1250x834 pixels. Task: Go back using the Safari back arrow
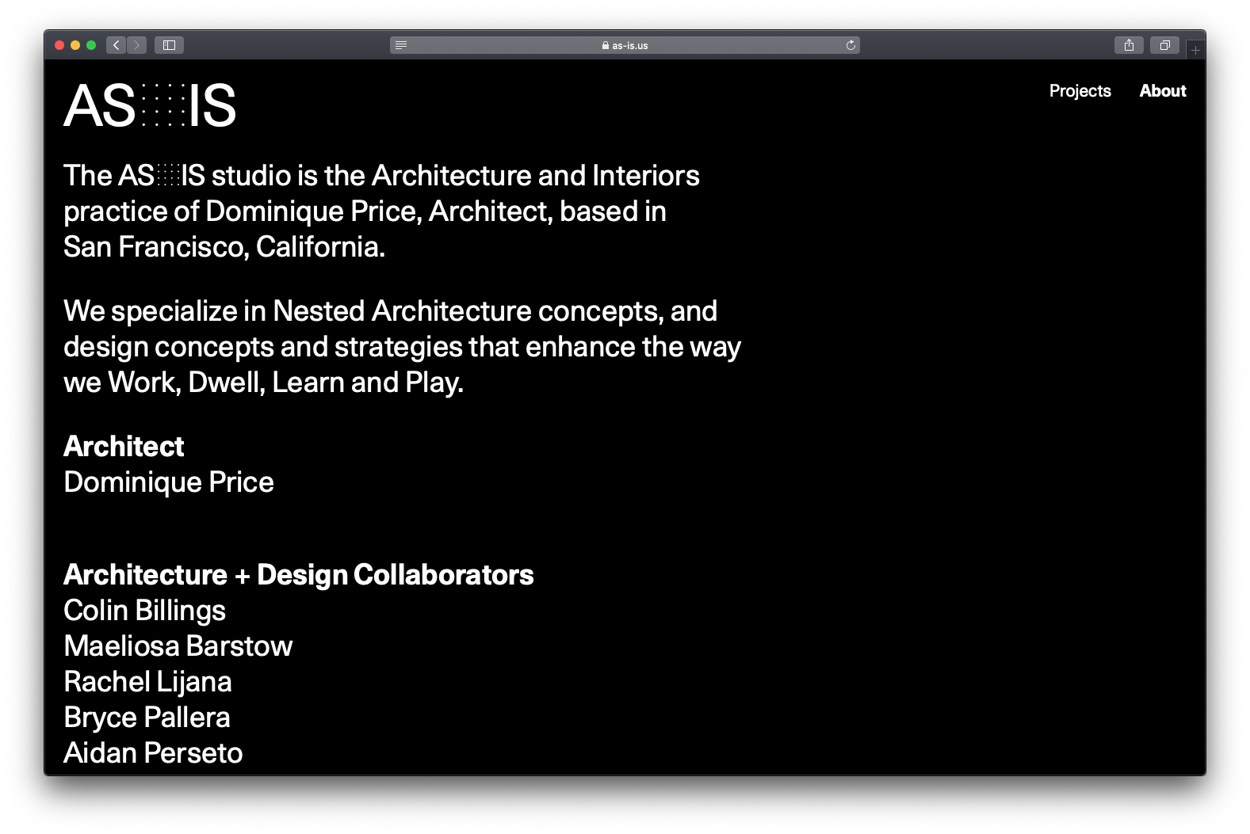[117, 45]
